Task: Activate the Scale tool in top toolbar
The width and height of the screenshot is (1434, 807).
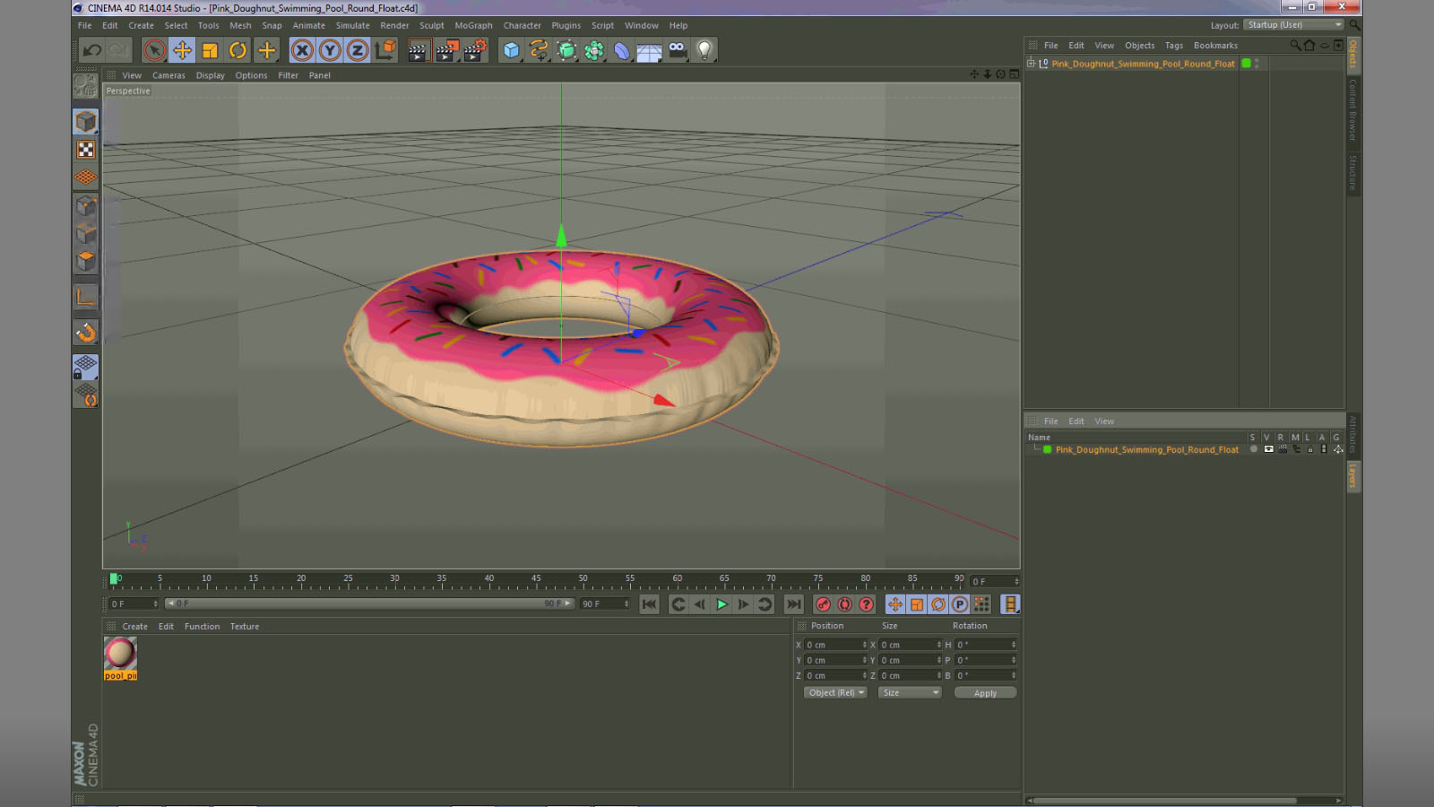Action: [x=210, y=50]
